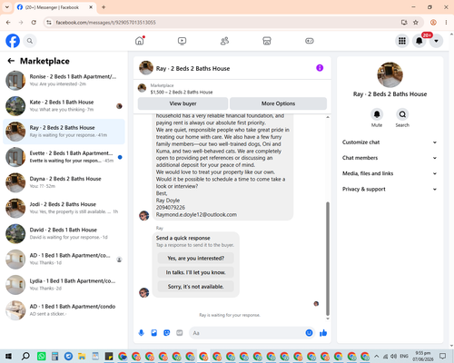Click Ray's large profile thumbnail in right panel
Viewport: 454px width, 363px height.
point(390,74)
